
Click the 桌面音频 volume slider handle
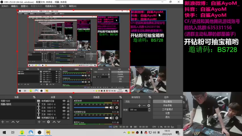click(107, 108)
